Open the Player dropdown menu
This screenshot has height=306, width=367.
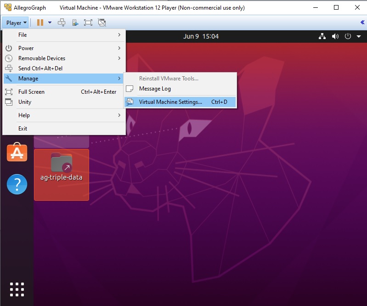(x=16, y=23)
